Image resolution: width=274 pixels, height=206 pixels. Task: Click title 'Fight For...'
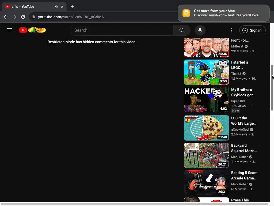coord(240,40)
